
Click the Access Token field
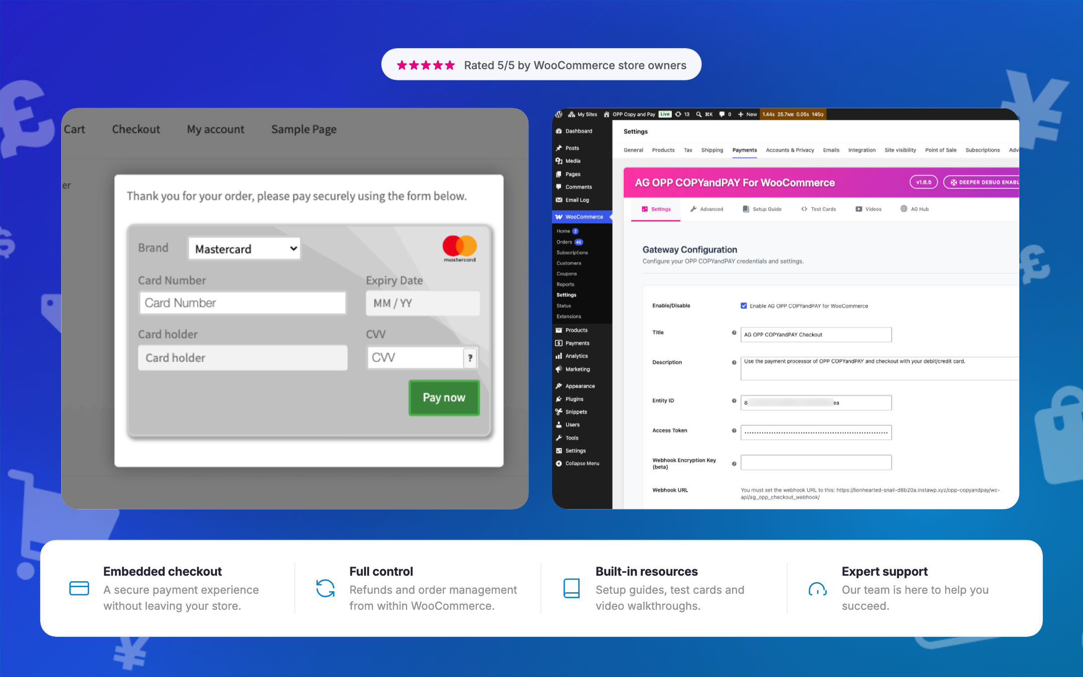(x=816, y=432)
